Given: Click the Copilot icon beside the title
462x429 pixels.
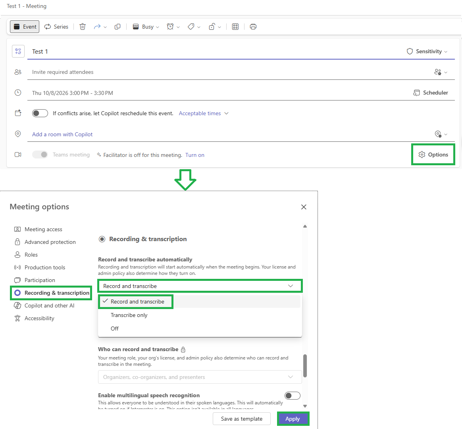Looking at the screenshot, I should coord(18,51).
